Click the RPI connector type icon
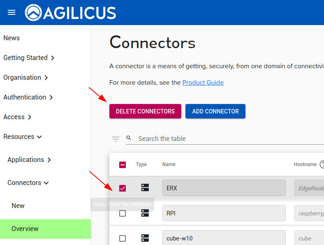 pos(145,213)
